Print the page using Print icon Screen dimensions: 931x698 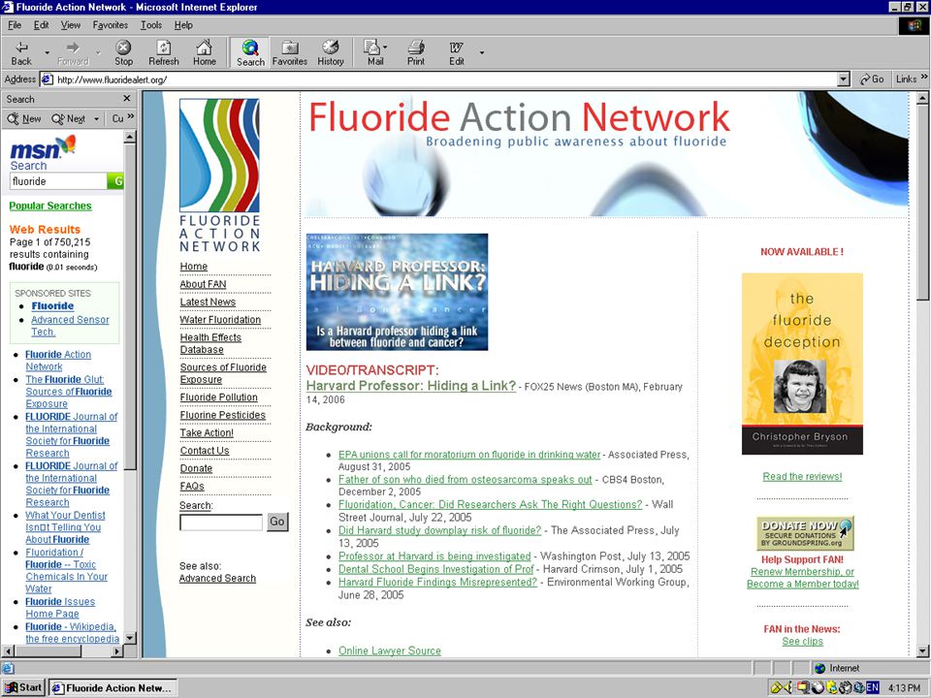pyautogui.click(x=416, y=52)
